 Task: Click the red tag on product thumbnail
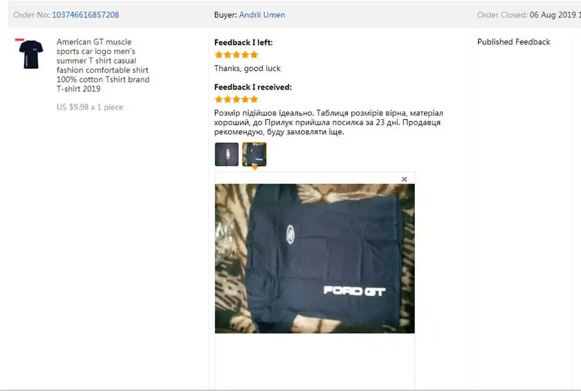[20, 40]
